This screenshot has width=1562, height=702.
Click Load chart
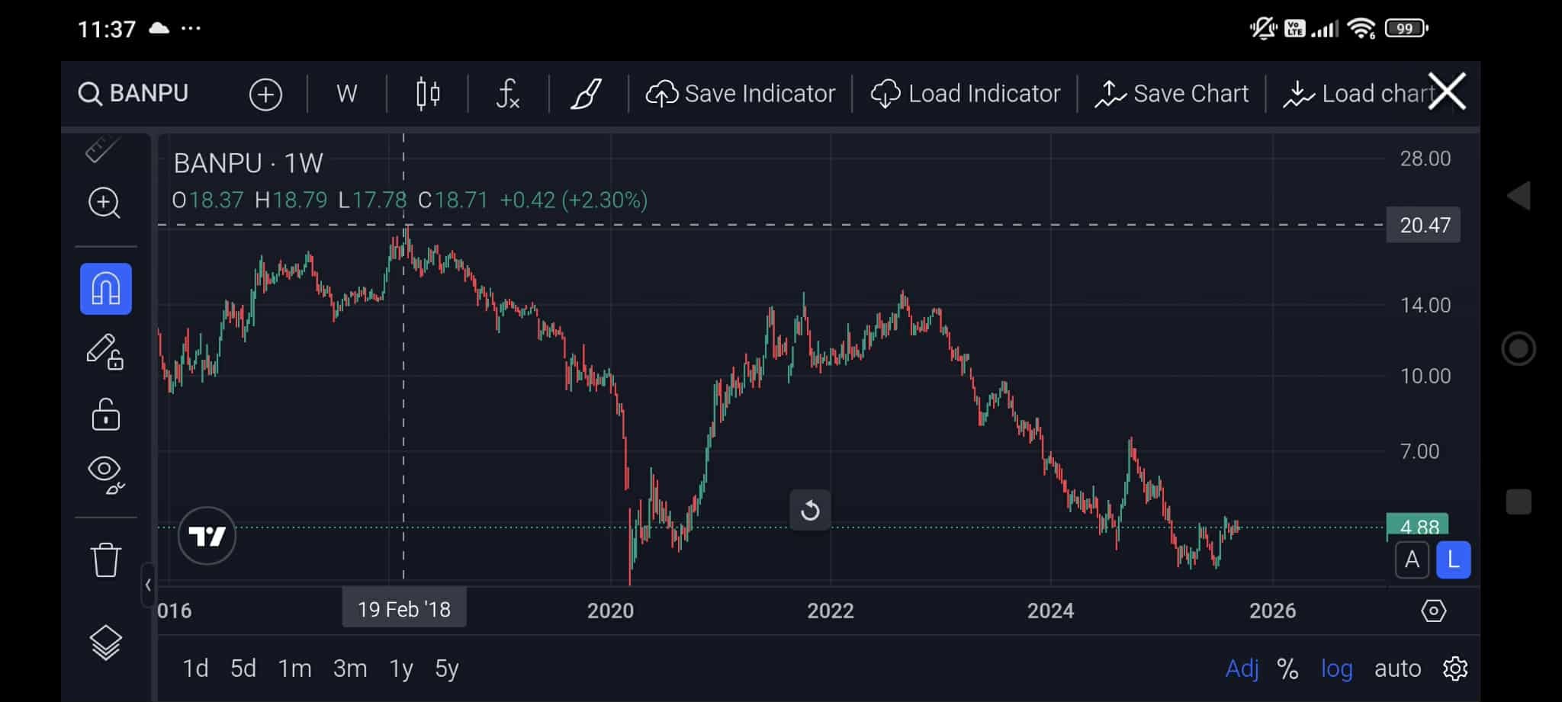click(1358, 94)
